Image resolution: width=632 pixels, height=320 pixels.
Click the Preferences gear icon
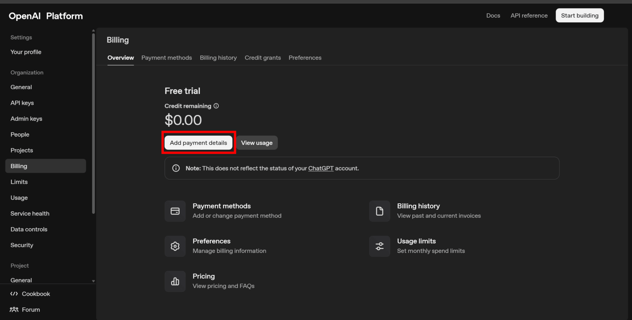pos(175,246)
